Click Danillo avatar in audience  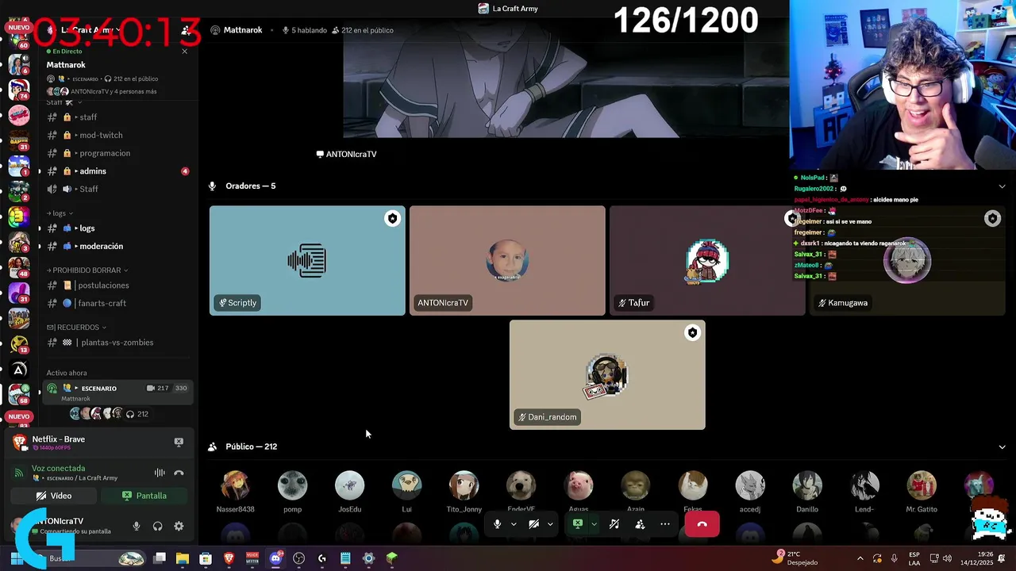[x=807, y=485]
